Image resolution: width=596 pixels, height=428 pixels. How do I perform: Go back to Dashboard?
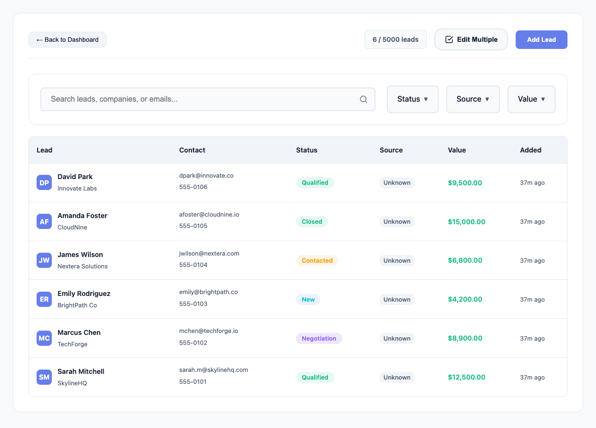pos(67,39)
